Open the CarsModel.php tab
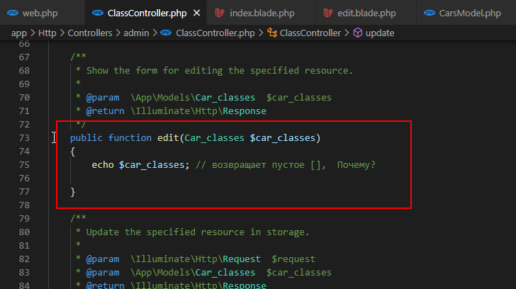The height and width of the screenshot is (289, 516). tap(466, 13)
